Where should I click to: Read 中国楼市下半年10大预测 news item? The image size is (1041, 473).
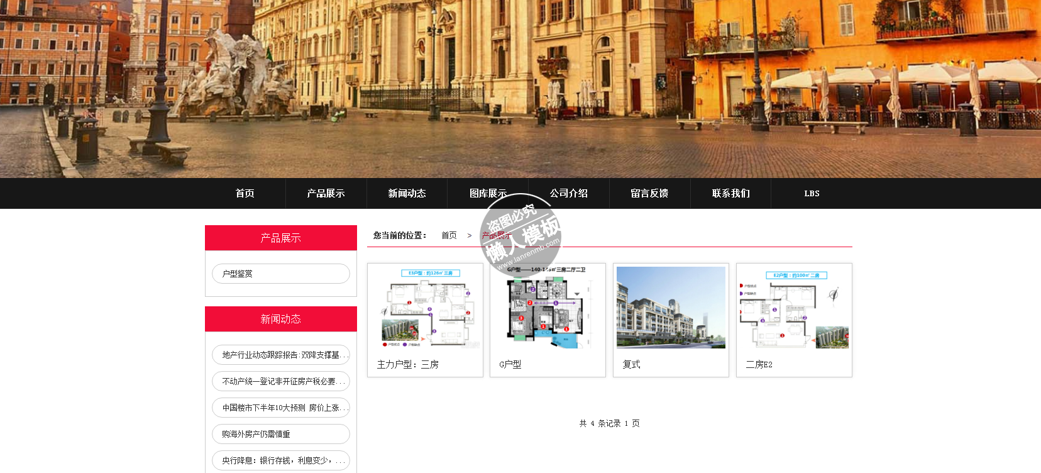tap(280, 408)
